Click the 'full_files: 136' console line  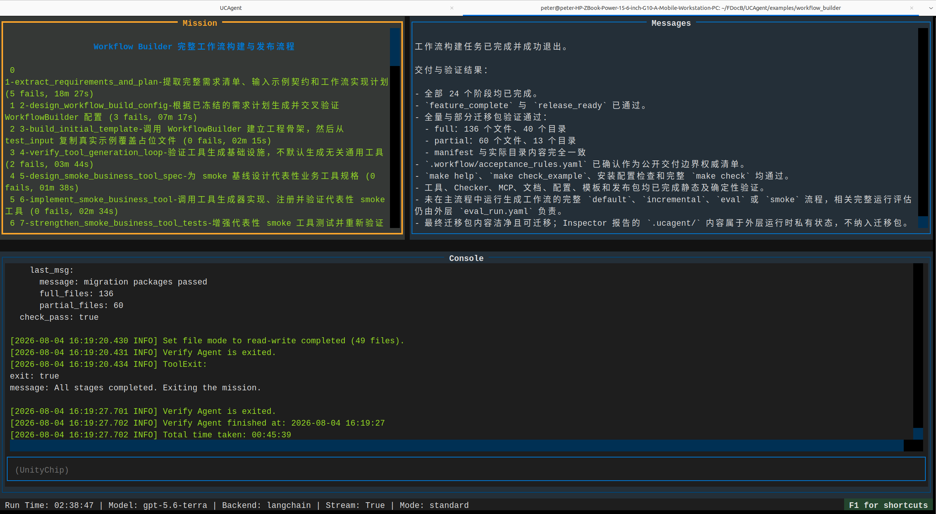click(76, 294)
